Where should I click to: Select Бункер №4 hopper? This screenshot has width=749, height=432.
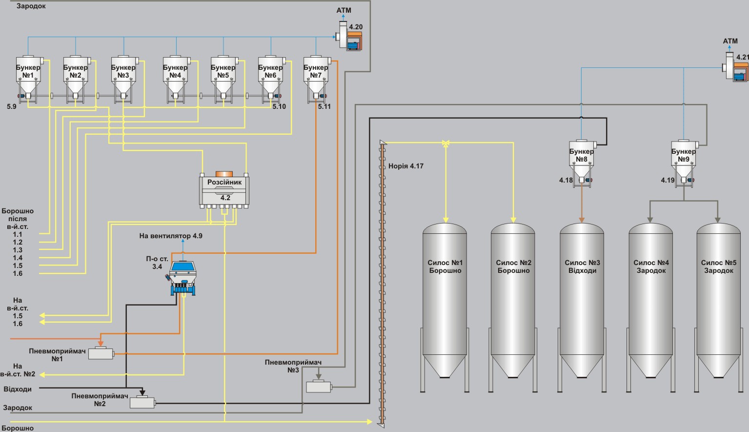coord(175,78)
